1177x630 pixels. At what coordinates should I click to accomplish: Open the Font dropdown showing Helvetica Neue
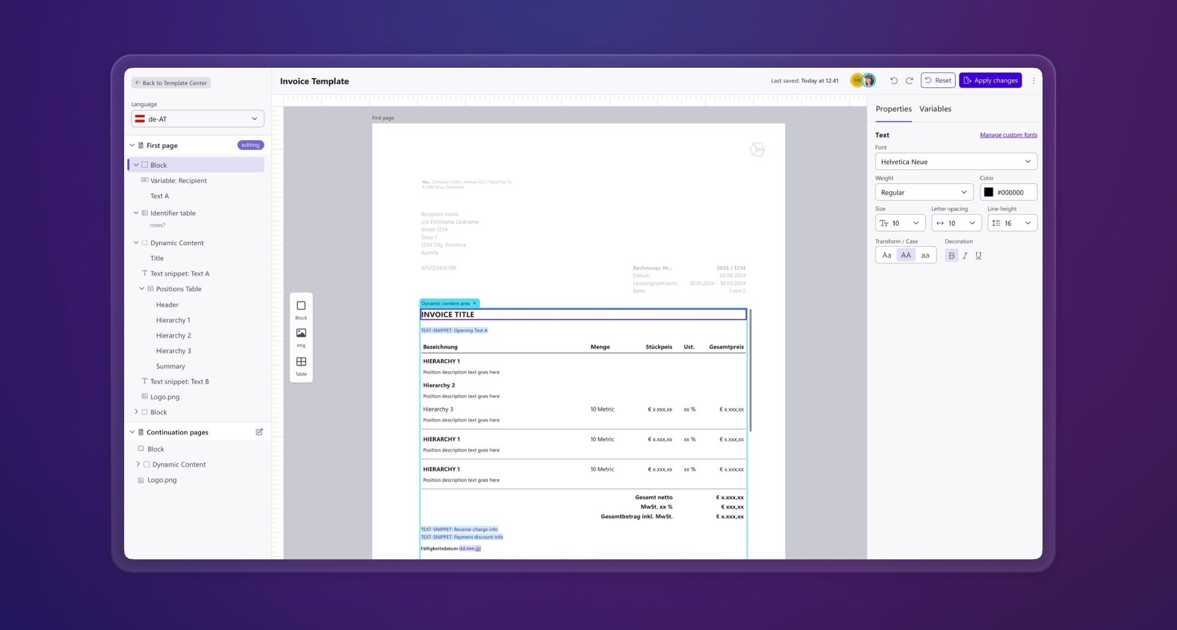pos(955,161)
